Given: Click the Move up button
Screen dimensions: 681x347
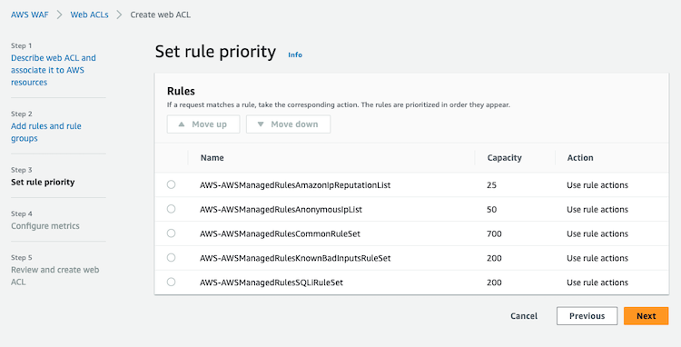Looking at the screenshot, I should click(x=203, y=124).
